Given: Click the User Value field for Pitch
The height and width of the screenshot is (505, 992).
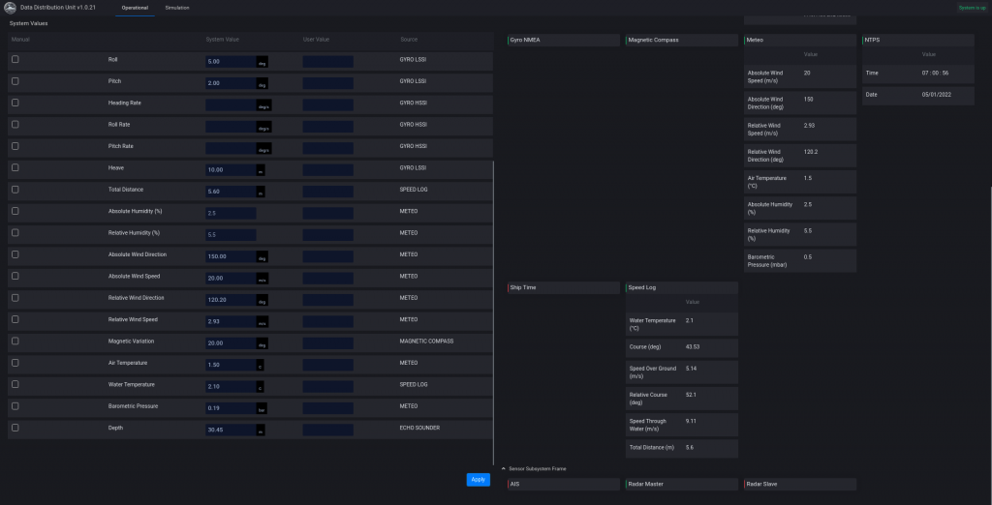Looking at the screenshot, I should tap(327, 82).
